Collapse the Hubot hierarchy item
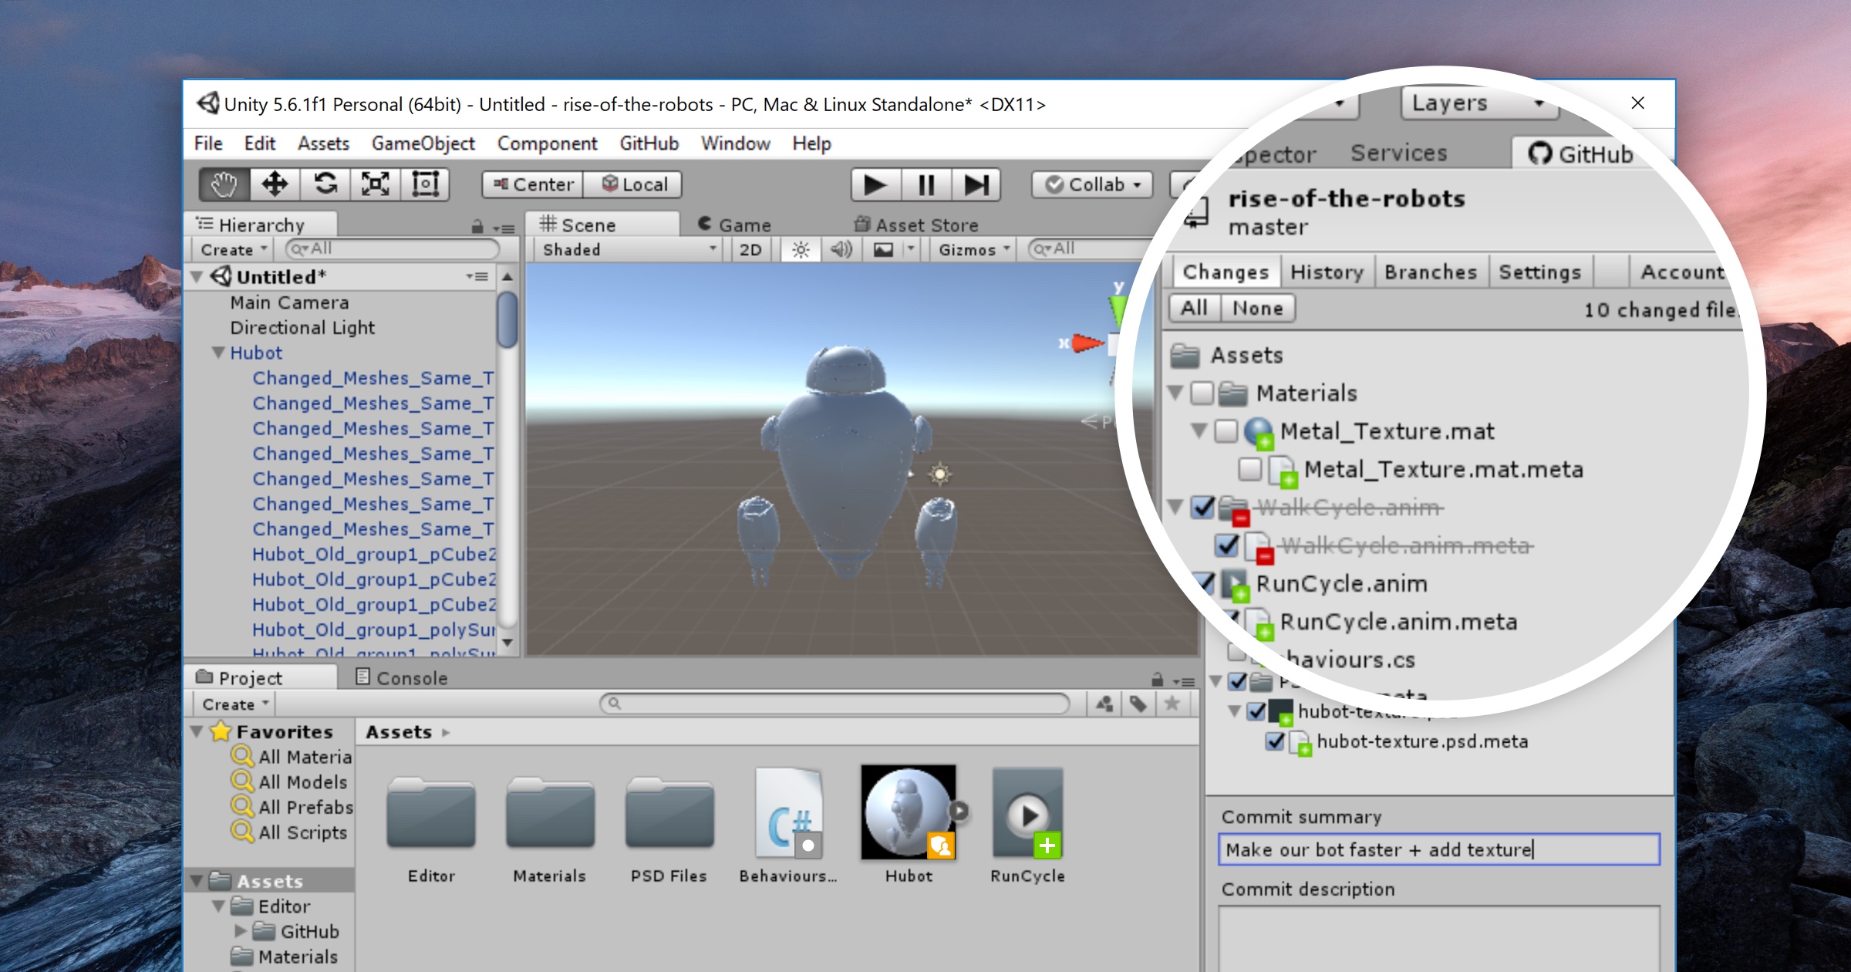1851x972 pixels. coord(218,353)
